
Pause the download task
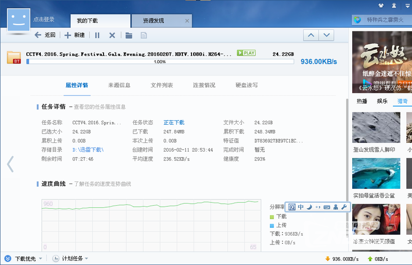pos(97,35)
